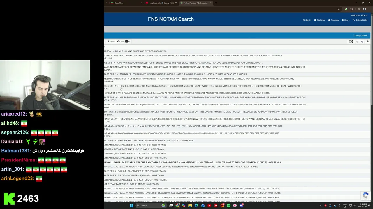
Task: Click NOTAM row about 'TEHRAN FIR, TEHRAN INFO, HF FREQ'
Action: (x=237, y=74)
